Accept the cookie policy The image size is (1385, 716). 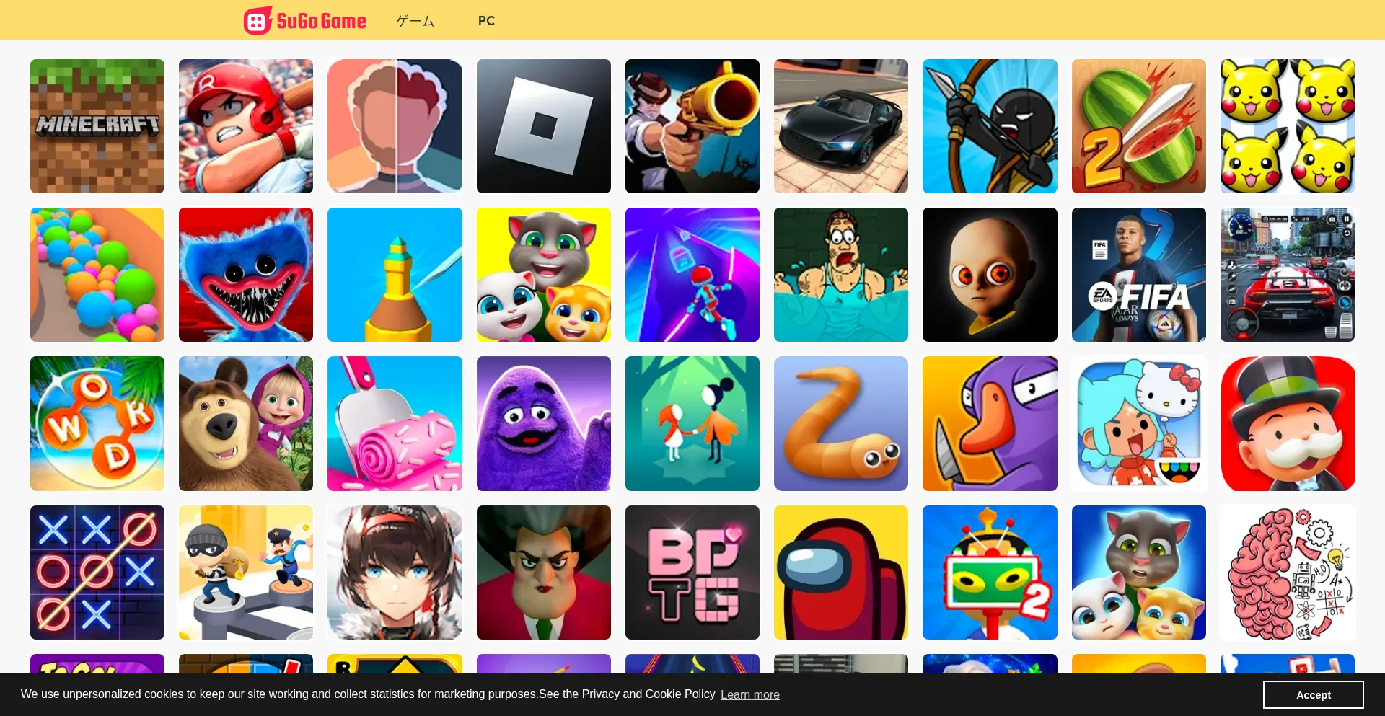pyautogui.click(x=1313, y=694)
